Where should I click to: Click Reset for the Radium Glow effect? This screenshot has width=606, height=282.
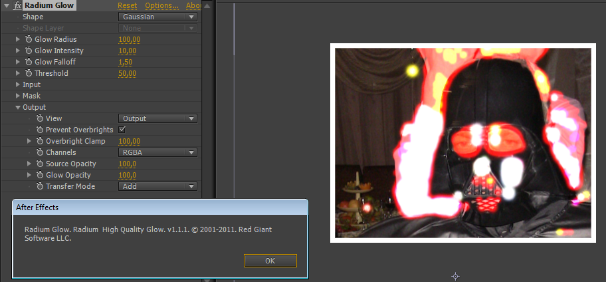pos(127,5)
